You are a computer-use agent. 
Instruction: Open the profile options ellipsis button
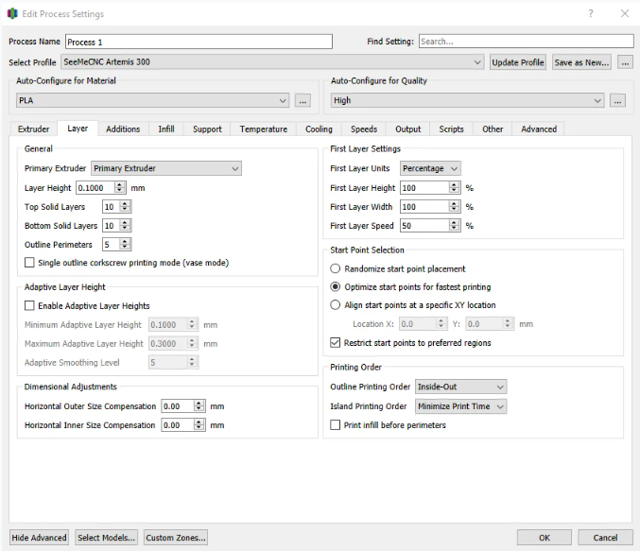(x=625, y=62)
